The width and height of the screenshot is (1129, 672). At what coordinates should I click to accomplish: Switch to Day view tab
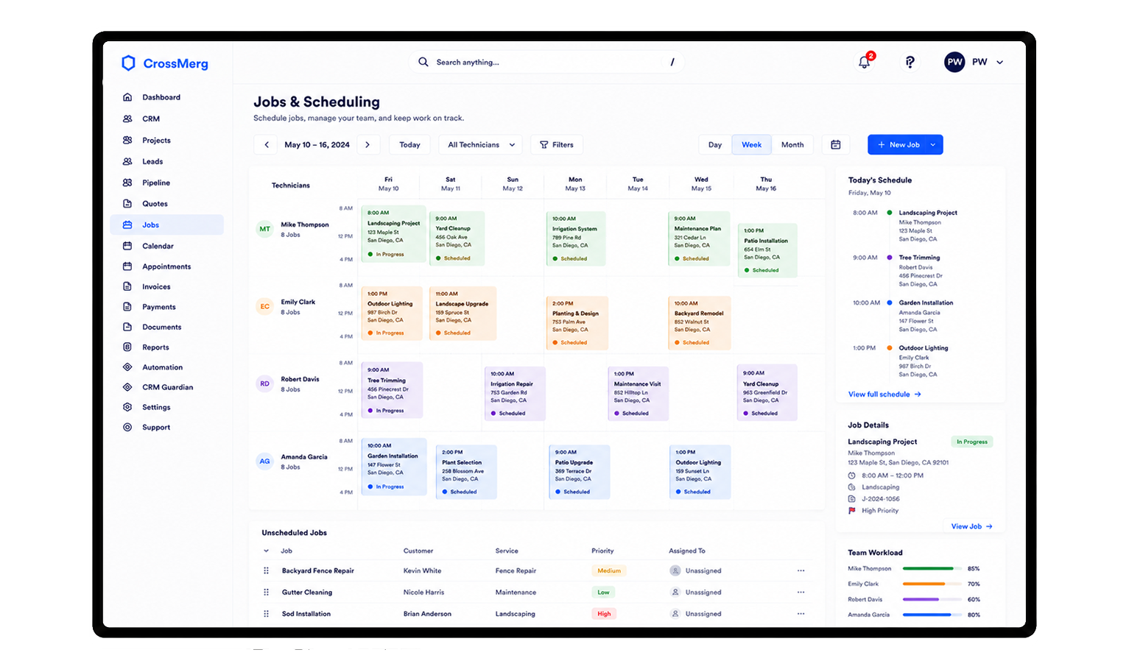click(715, 145)
